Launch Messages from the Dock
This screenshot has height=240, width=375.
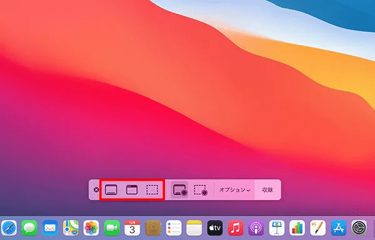pos(29,227)
